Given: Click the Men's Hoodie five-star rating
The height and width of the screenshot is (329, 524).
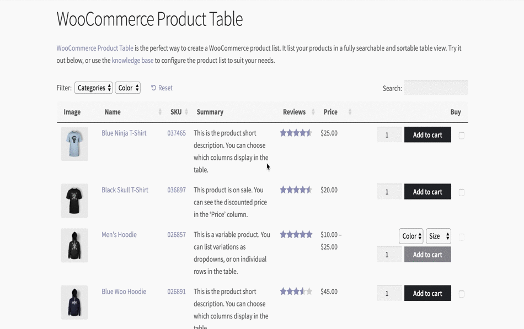Looking at the screenshot, I should 296,234.
